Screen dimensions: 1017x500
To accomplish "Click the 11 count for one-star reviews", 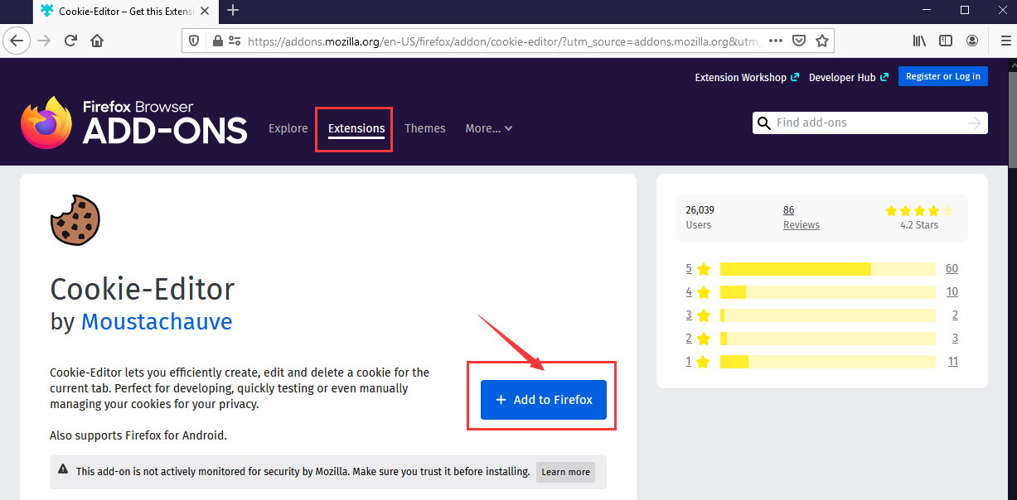I will pyautogui.click(x=952, y=361).
